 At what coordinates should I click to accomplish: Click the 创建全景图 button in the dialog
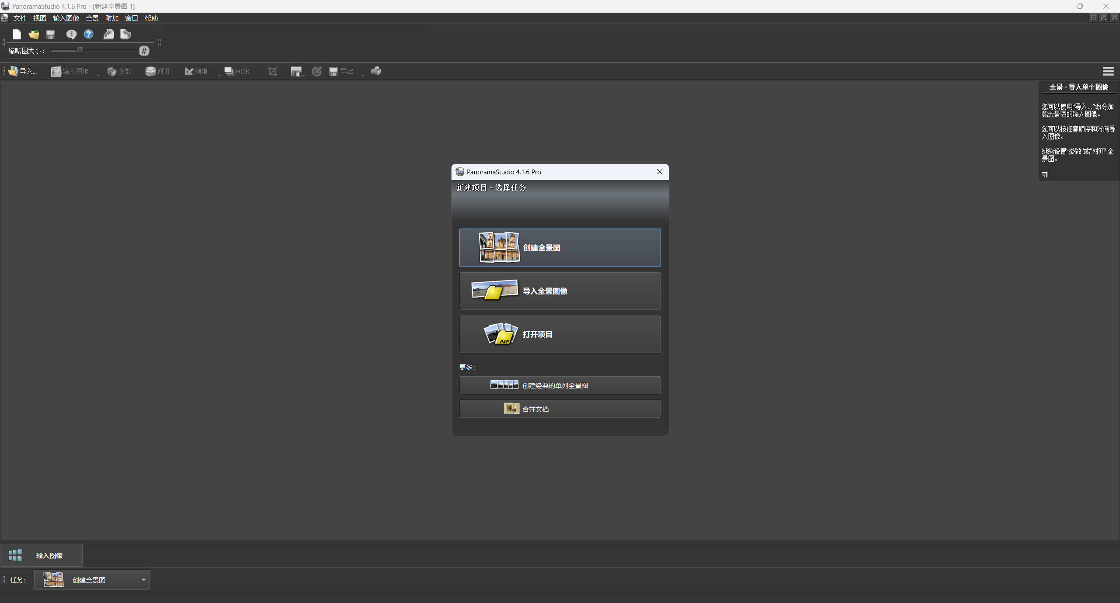pyautogui.click(x=560, y=247)
